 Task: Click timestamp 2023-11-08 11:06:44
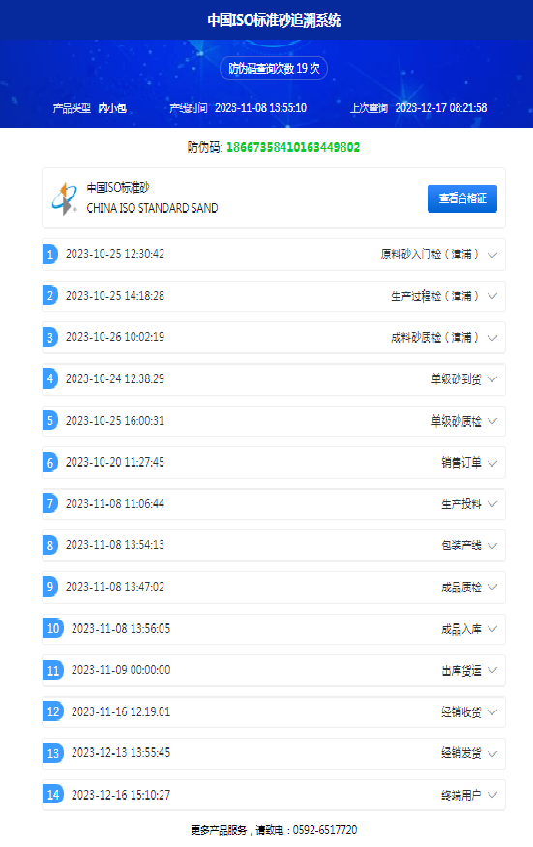(x=115, y=504)
